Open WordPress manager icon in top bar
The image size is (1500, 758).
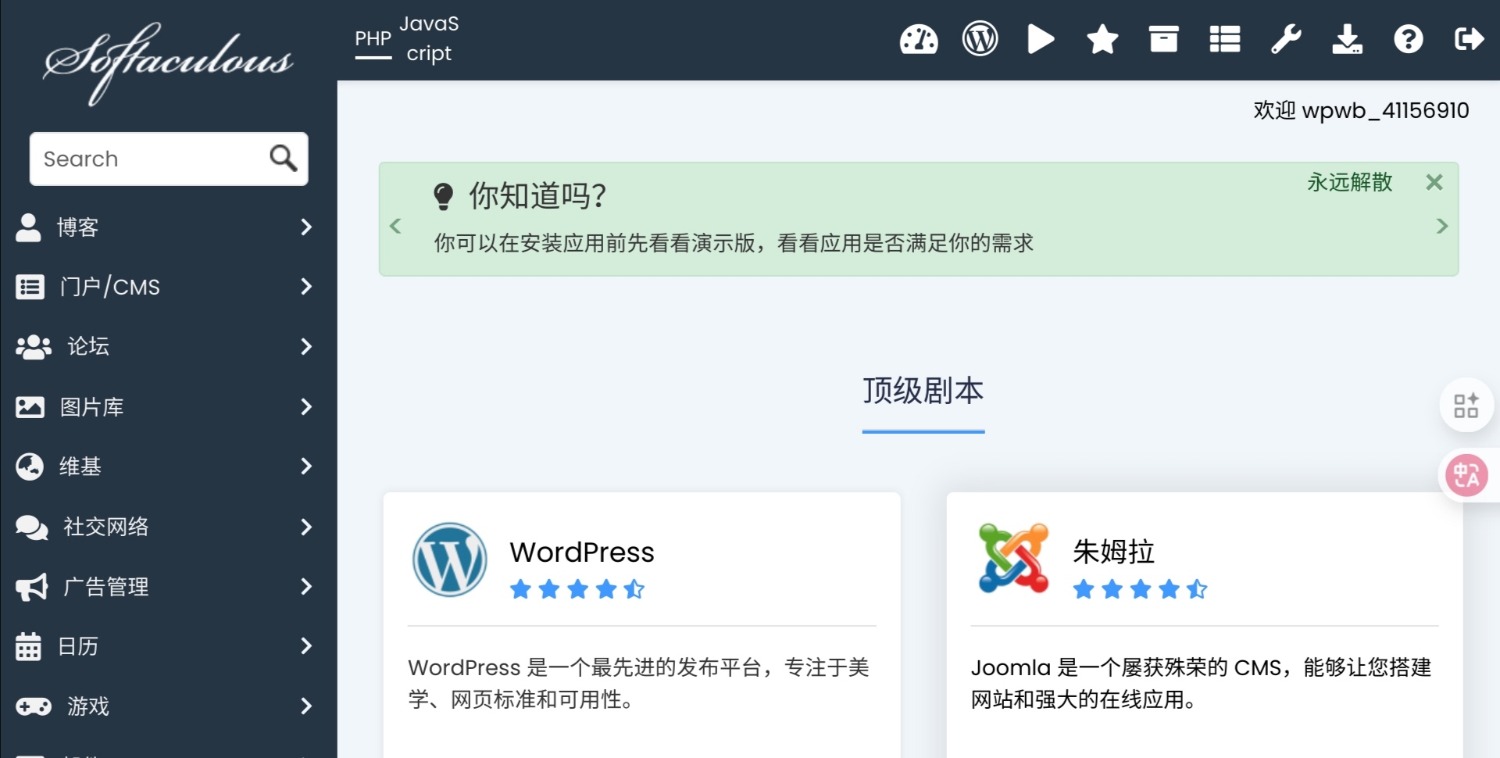click(980, 39)
